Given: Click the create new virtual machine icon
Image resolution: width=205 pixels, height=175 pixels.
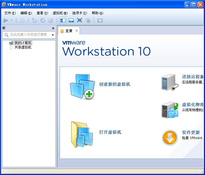Looking at the screenshot, I should pyautogui.click(x=82, y=87).
